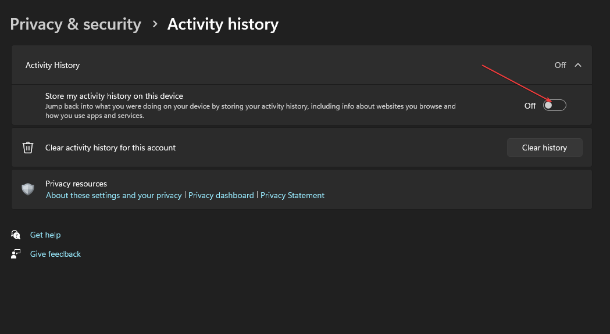Go back to Privacy & security breadcrumb

[76, 24]
